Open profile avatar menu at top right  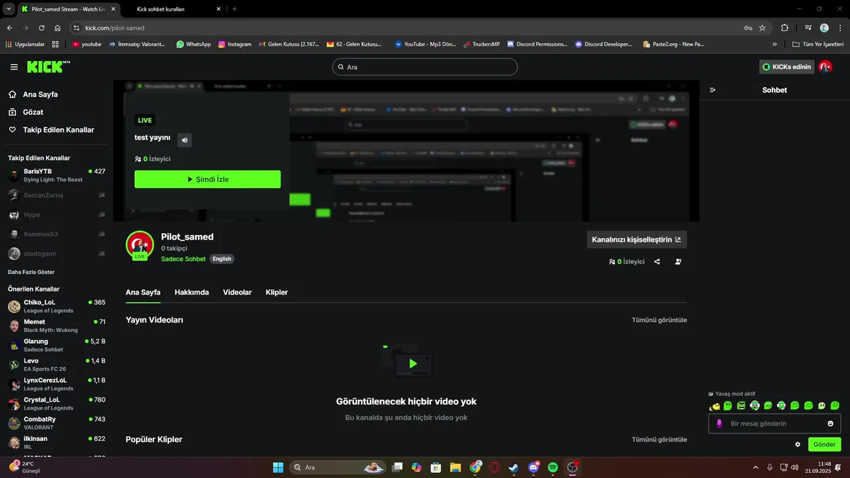825,66
